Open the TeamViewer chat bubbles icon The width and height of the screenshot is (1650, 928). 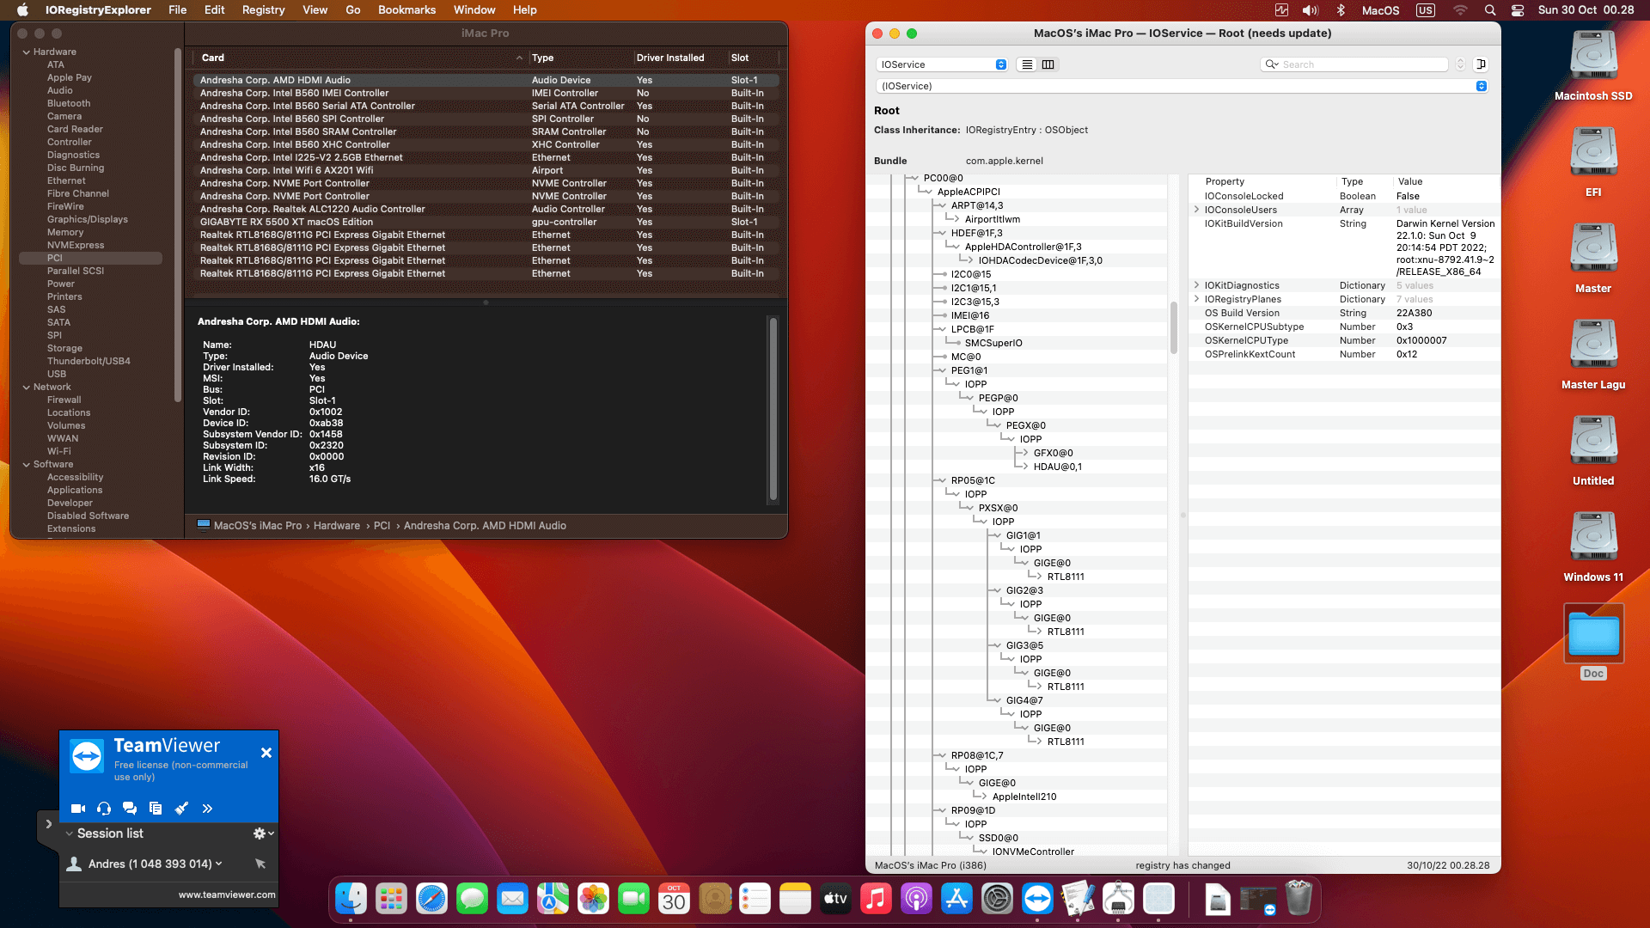[x=130, y=809]
